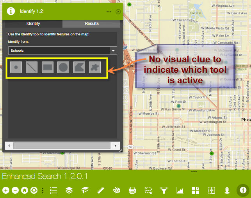
Task: Click the panel scrollbar left arrow
Action: [x=9, y=145]
